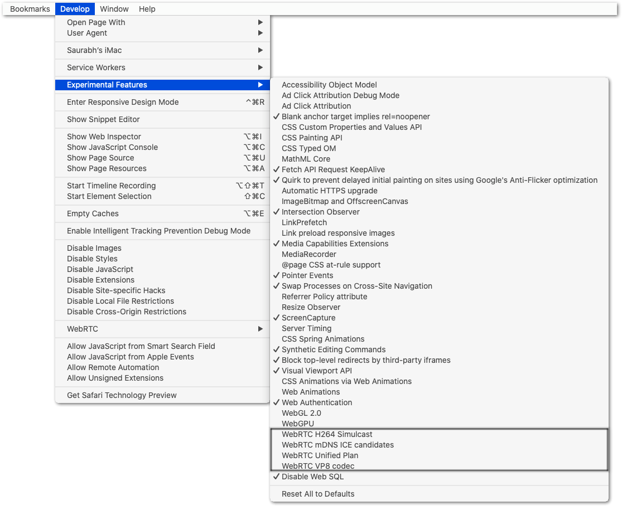Open Show JavaScript Console

pyautogui.click(x=163, y=148)
